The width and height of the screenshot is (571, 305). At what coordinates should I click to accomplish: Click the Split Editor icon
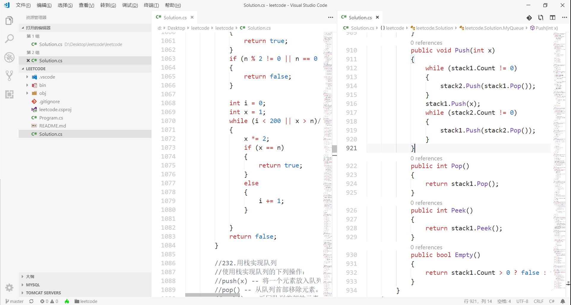click(x=552, y=17)
